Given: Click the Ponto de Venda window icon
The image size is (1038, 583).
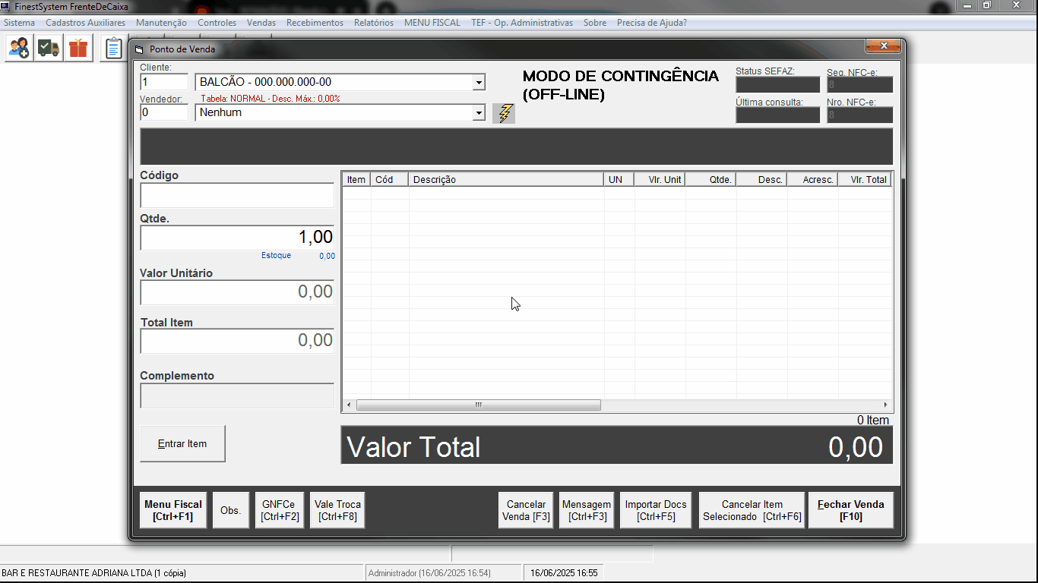Looking at the screenshot, I should tap(139, 49).
